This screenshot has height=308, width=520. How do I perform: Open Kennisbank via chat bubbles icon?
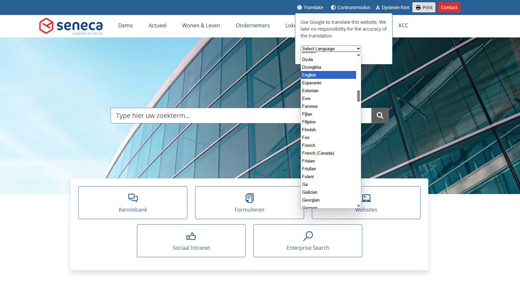point(133,198)
